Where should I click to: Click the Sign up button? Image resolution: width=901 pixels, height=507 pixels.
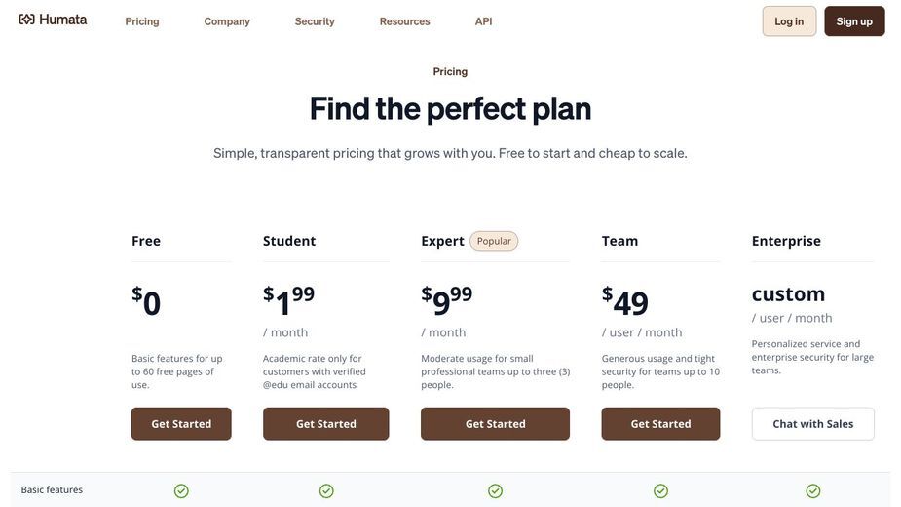[854, 21]
